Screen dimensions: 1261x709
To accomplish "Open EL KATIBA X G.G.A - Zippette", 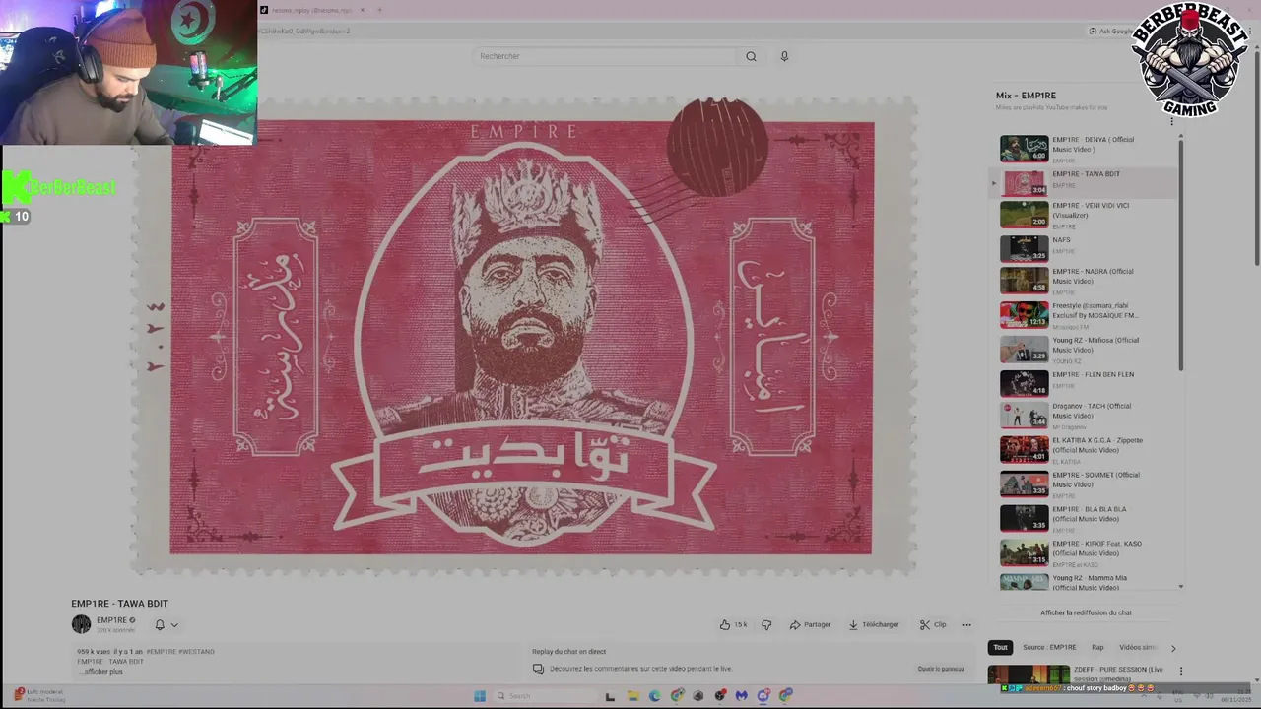I will tap(1087, 450).
